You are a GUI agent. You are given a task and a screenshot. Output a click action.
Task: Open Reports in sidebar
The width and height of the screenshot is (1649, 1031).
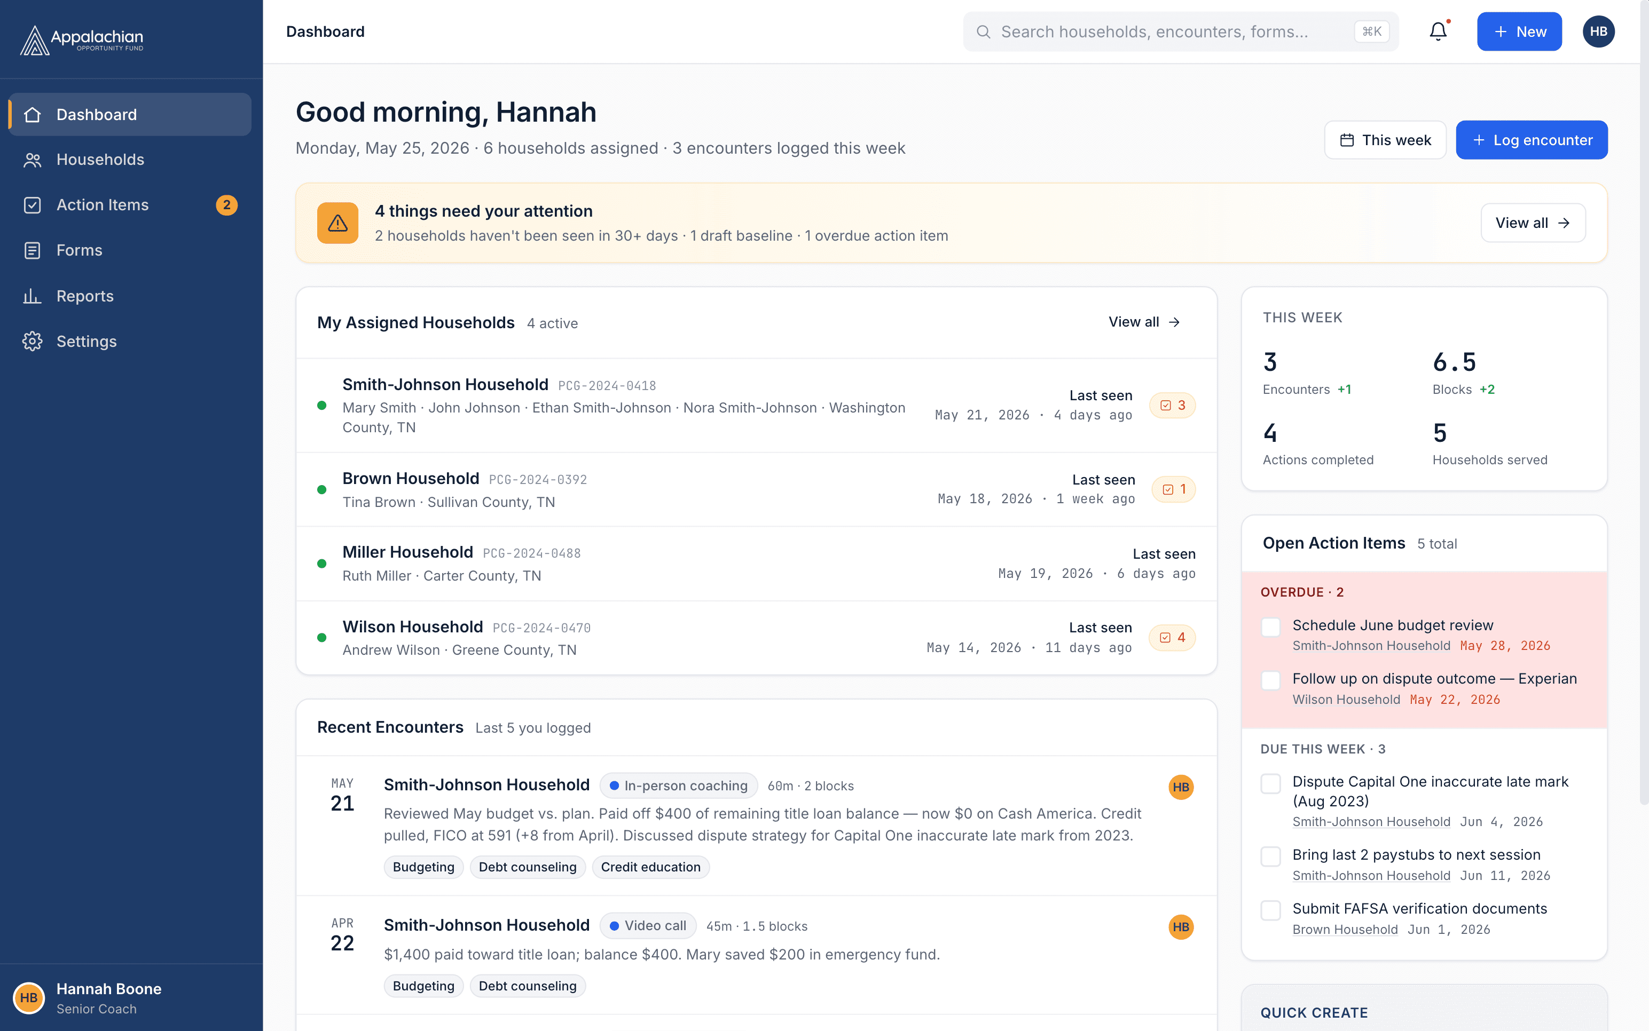[x=130, y=296]
